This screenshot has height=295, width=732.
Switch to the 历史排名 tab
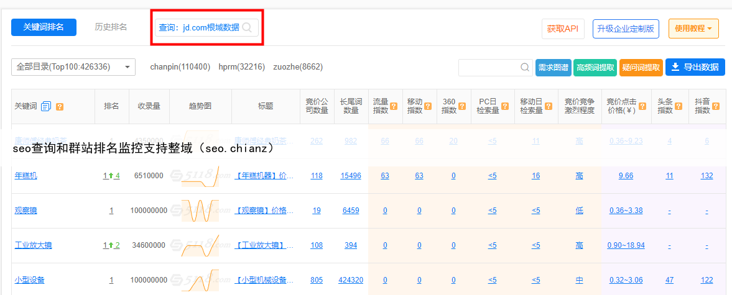coord(111,27)
